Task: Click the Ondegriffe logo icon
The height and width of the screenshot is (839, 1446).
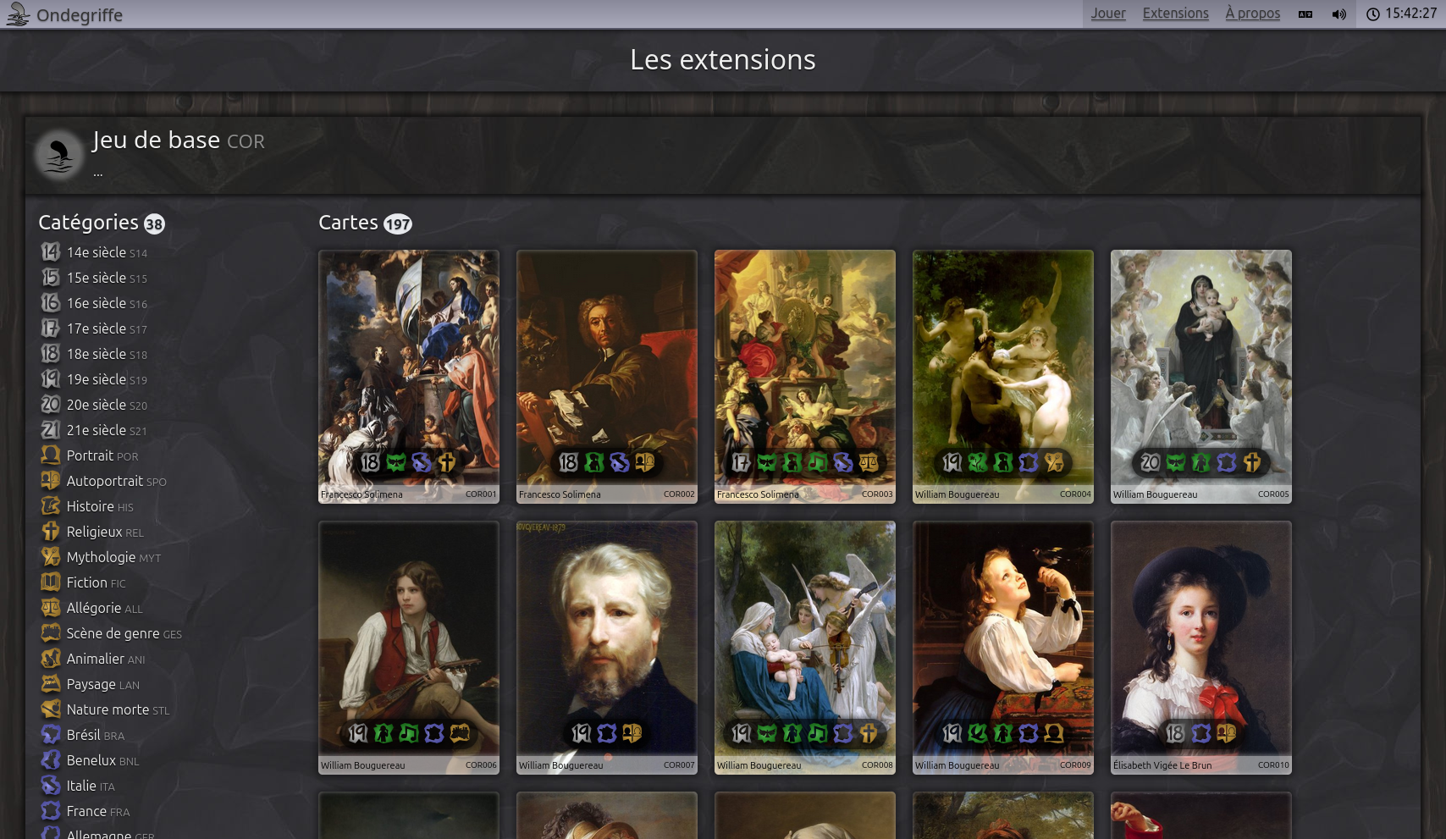Action: [18, 14]
